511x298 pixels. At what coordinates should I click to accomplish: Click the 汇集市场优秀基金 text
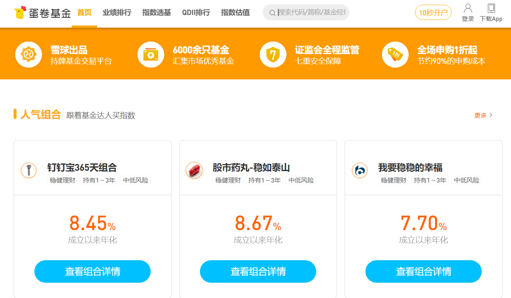(203, 61)
